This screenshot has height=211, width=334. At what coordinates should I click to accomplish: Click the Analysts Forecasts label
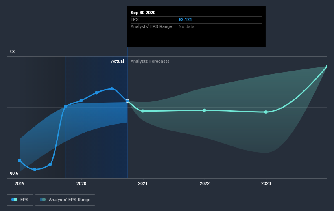click(150, 61)
